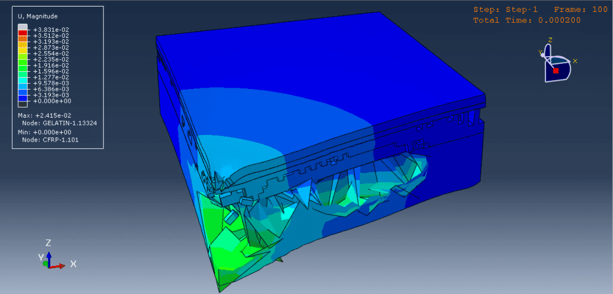Select the gray legend swatch for +3.831e-02

(x=22, y=28)
